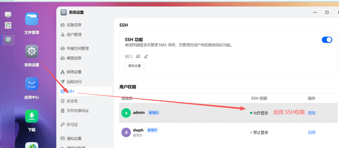The width and height of the screenshot is (339, 148).
Task: Click admin's 允许登录 status text
Action: (x=261, y=113)
